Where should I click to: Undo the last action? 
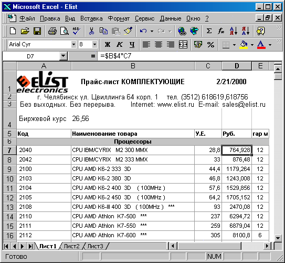pos(143,31)
